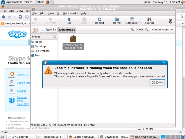Open the Places side pane dropdown
The width and height of the screenshot is (185, 139).
[37, 37]
